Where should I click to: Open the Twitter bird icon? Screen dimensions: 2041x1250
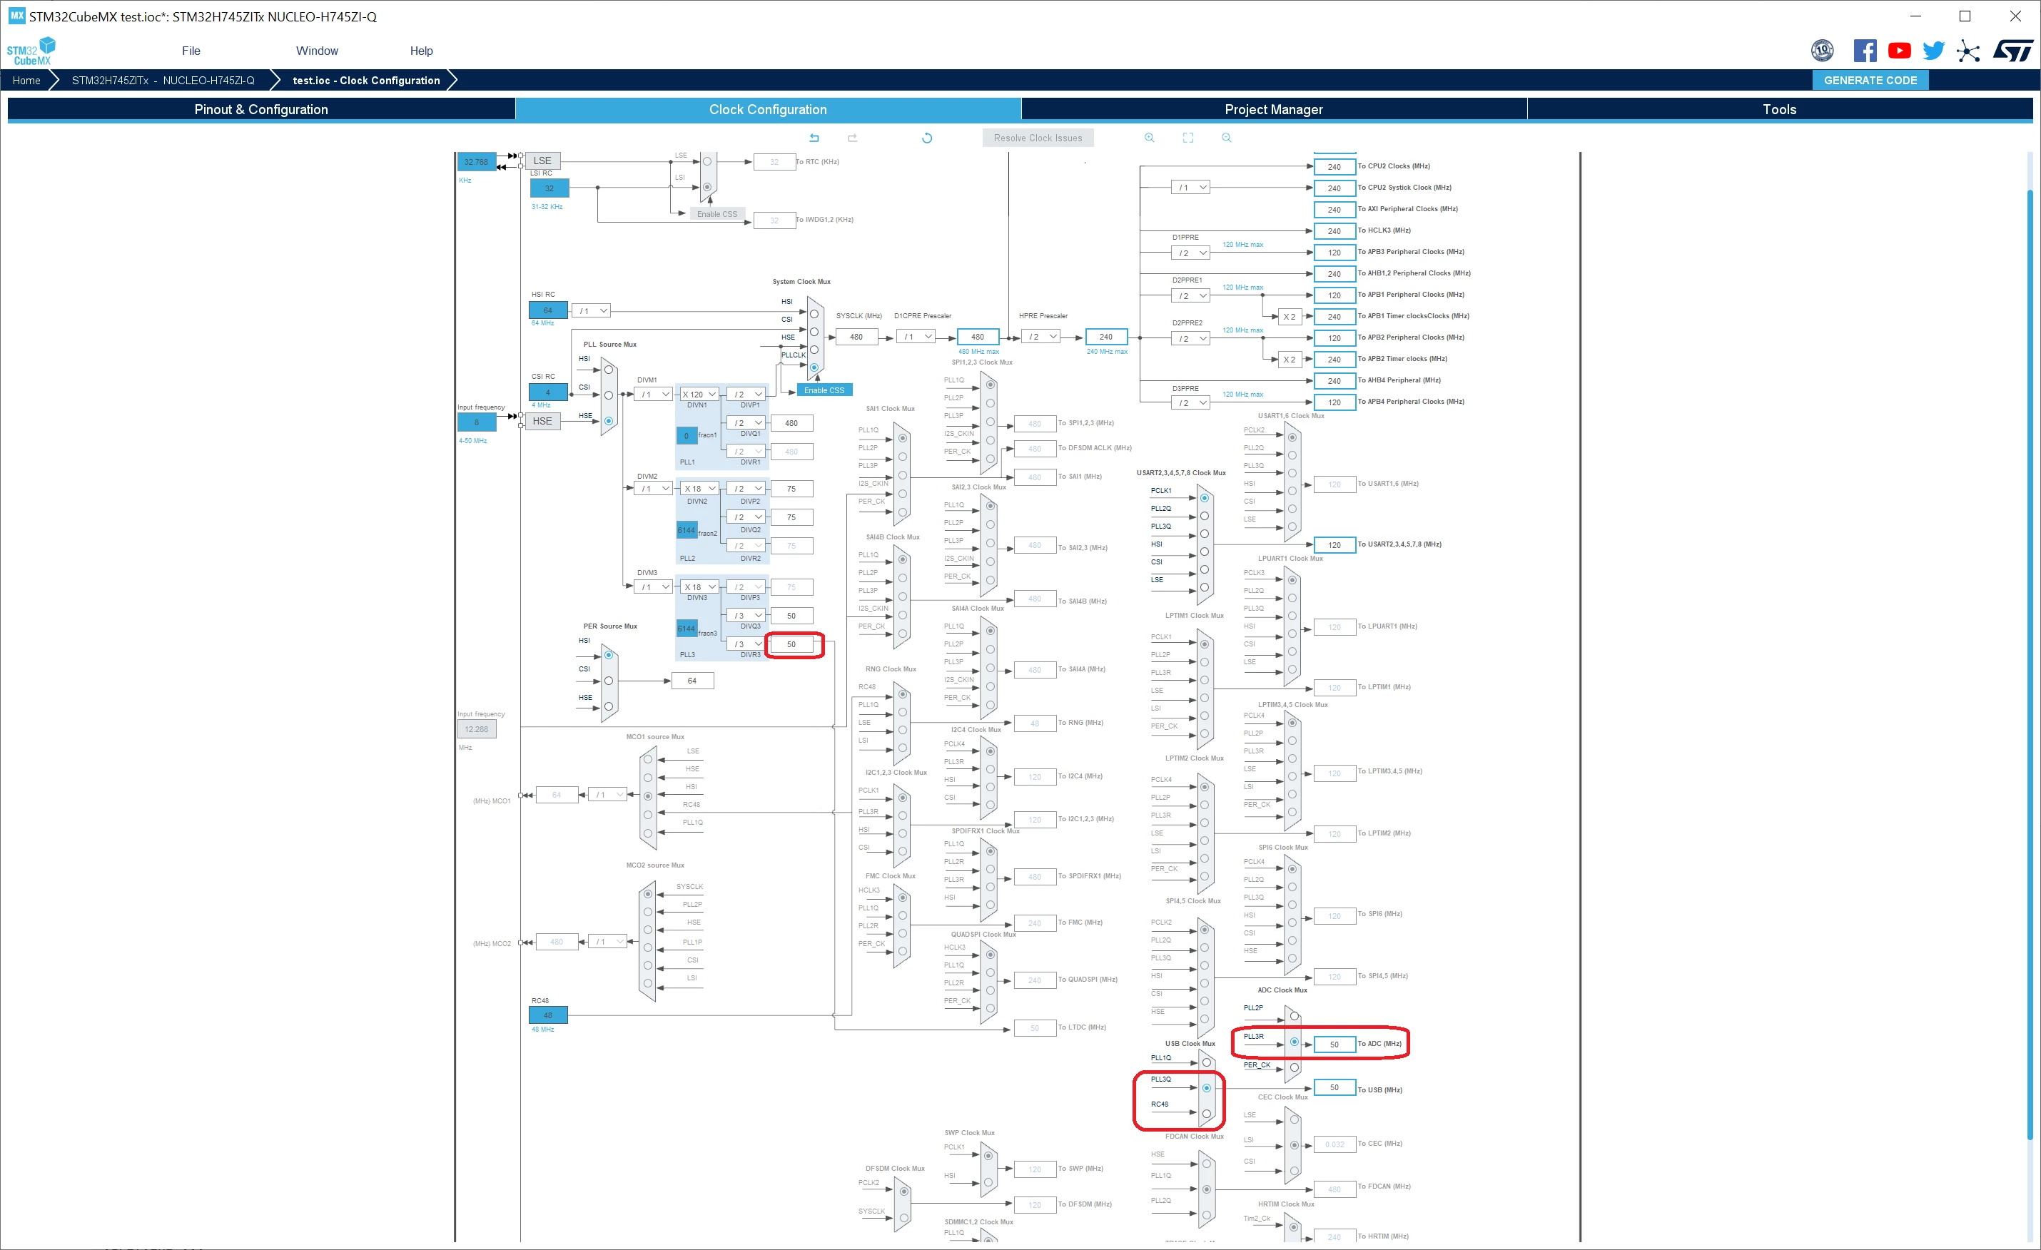[x=1933, y=51]
